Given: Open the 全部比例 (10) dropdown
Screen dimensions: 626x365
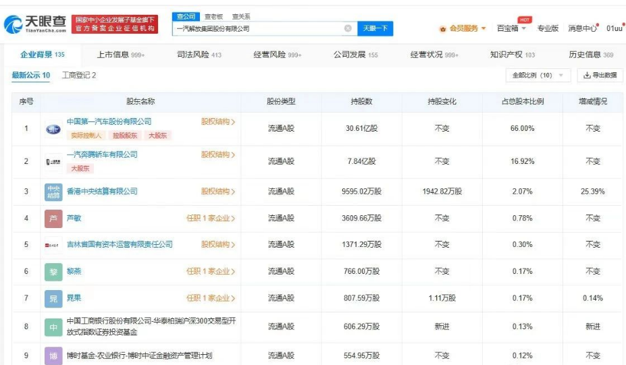Looking at the screenshot, I should click(x=538, y=75).
